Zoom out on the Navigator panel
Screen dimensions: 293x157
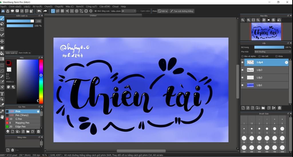258,20
